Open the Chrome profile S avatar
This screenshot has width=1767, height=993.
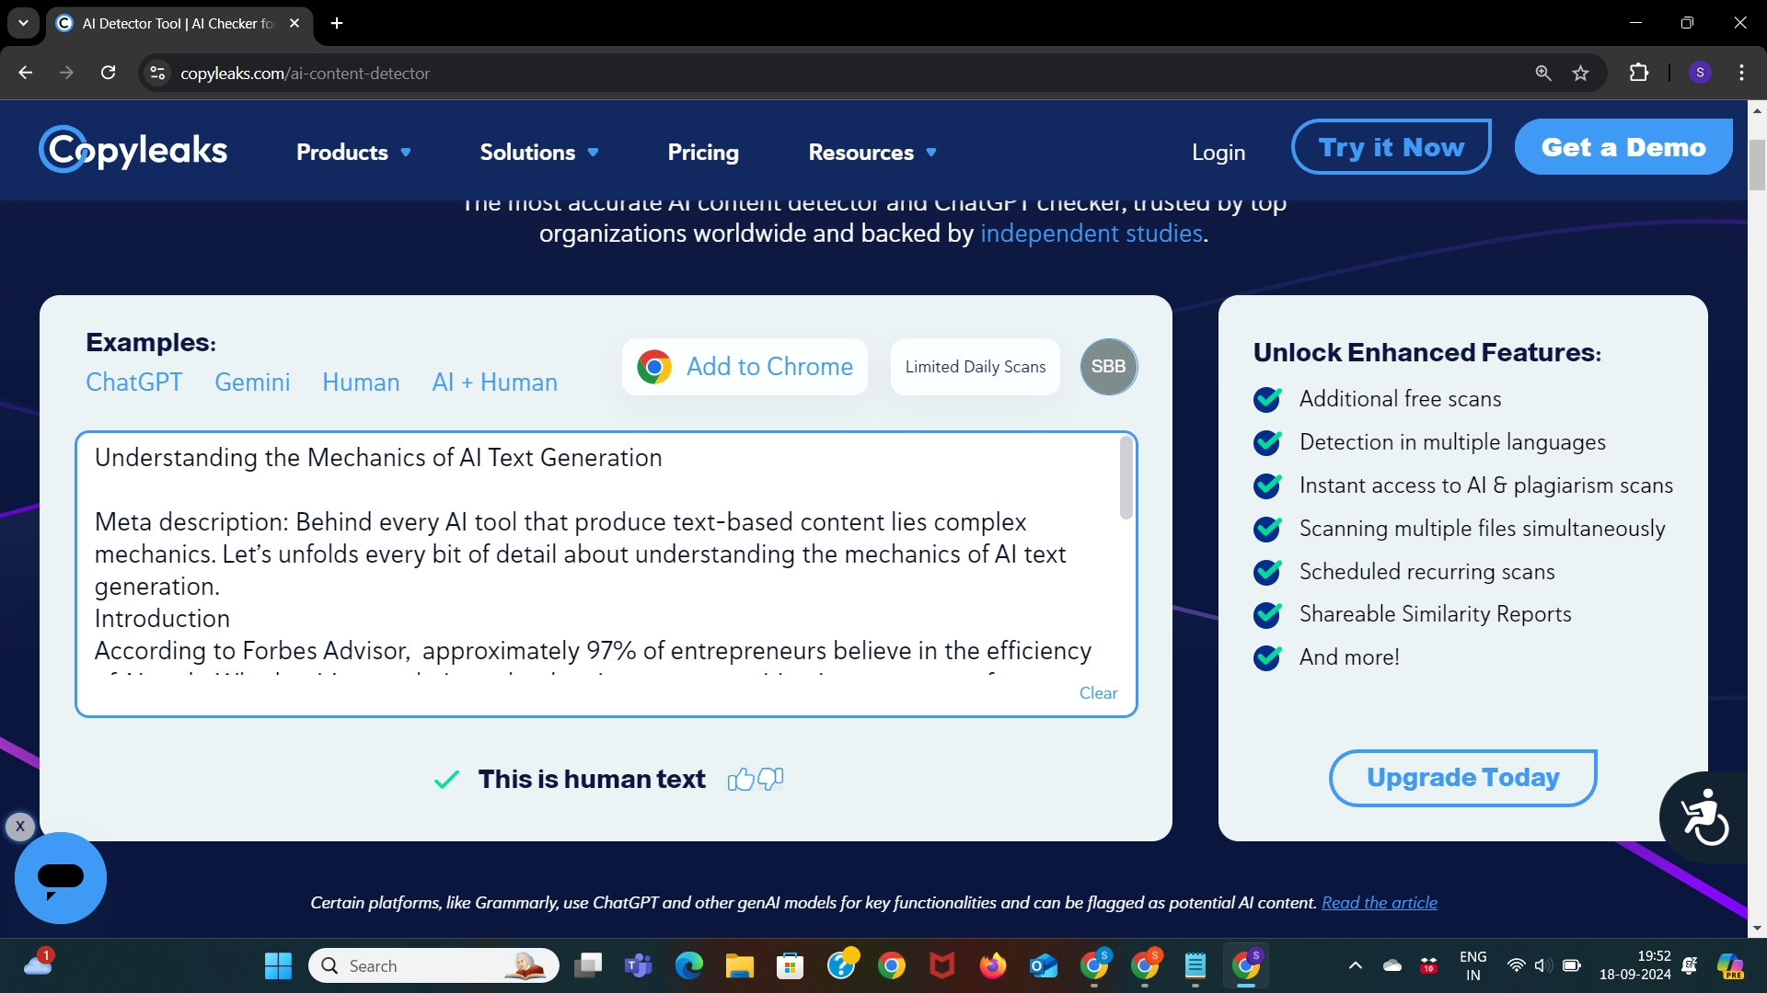pyautogui.click(x=1700, y=73)
